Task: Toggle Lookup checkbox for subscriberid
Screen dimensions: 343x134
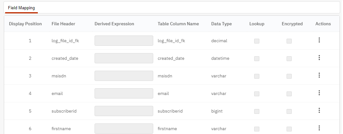Action: pos(257,111)
